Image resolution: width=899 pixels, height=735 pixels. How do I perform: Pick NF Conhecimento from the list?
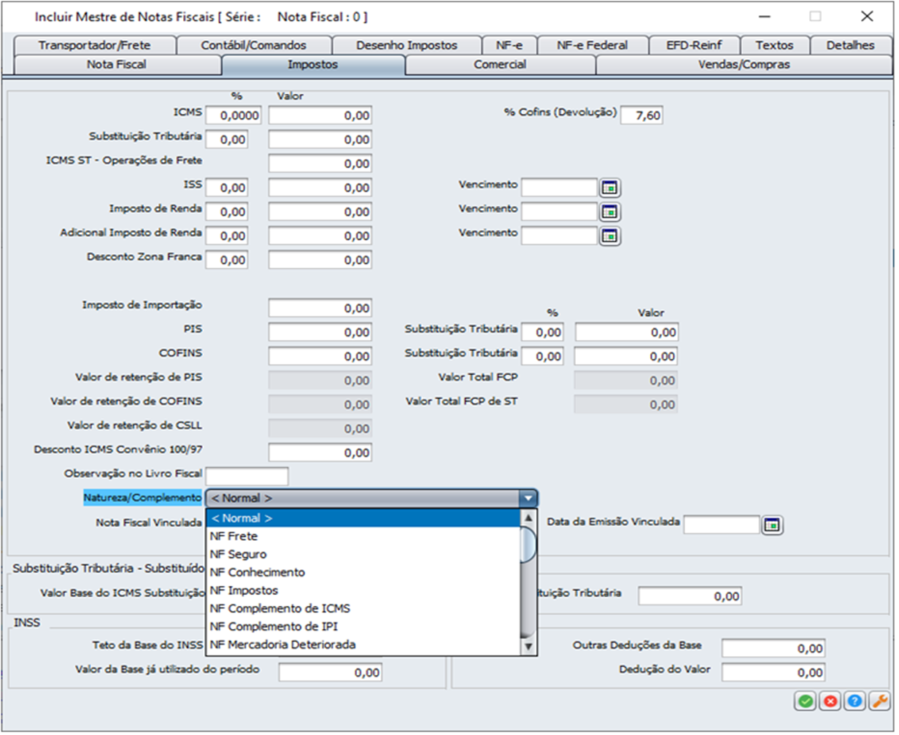coord(363,572)
